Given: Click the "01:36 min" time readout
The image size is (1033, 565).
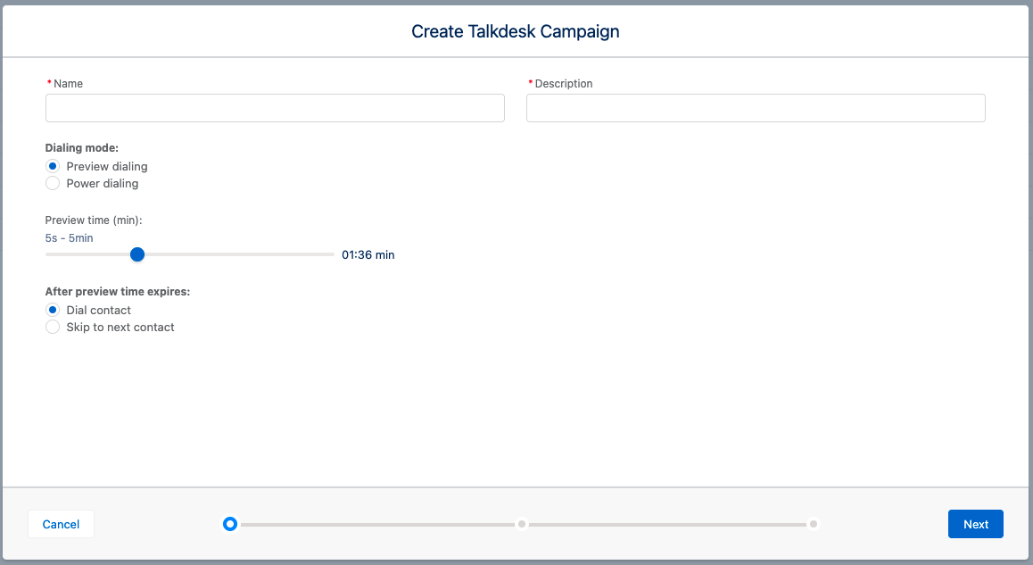Looking at the screenshot, I should tap(368, 254).
